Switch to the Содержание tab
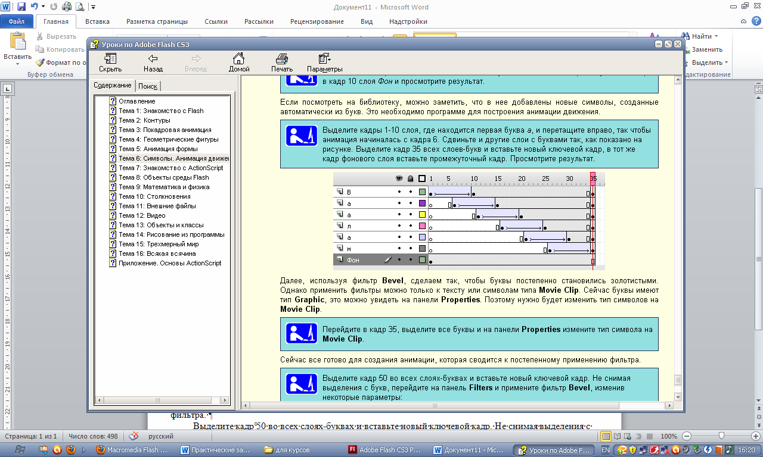763x457 pixels. [112, 86]
